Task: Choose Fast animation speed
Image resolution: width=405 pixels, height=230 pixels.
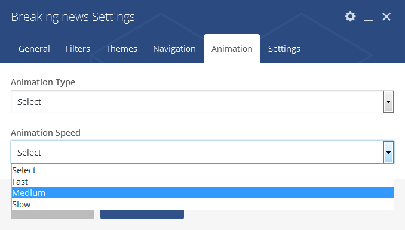Action: (x=202, y=182)
